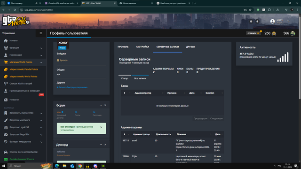301x169 pixels.
Task: Select the Все записи sub-tab
Action: coord(140,78)
